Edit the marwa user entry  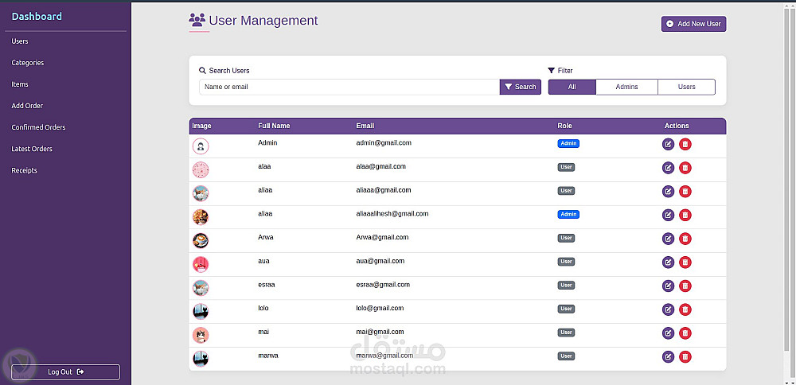click(668, 356)
